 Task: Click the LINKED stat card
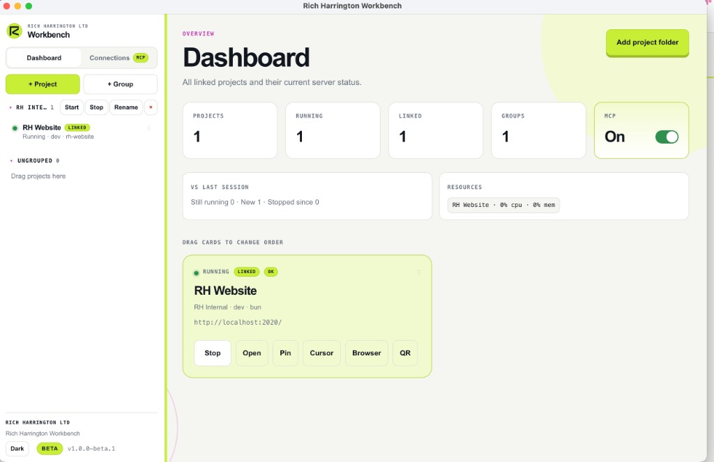pos(436,130)
